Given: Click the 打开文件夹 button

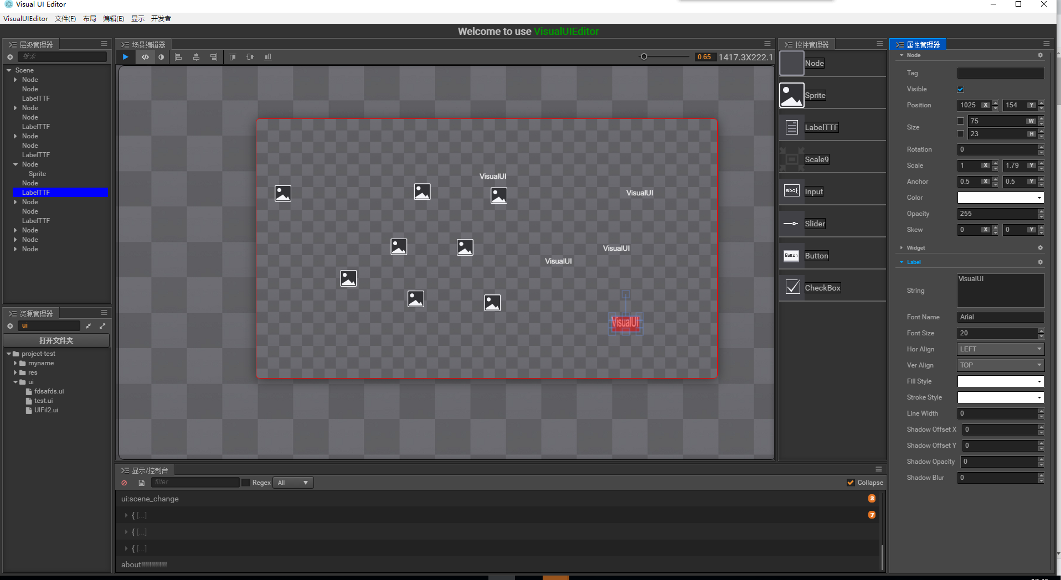Looking at the screenshot, I should (56, 340).
